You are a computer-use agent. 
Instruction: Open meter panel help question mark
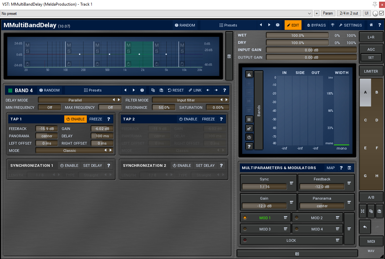249,147
